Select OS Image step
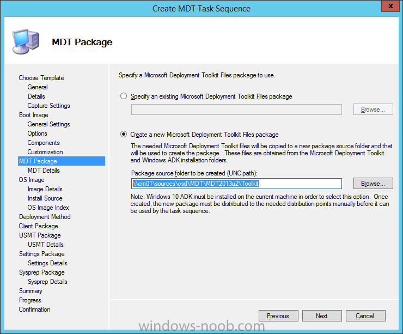 32,180
